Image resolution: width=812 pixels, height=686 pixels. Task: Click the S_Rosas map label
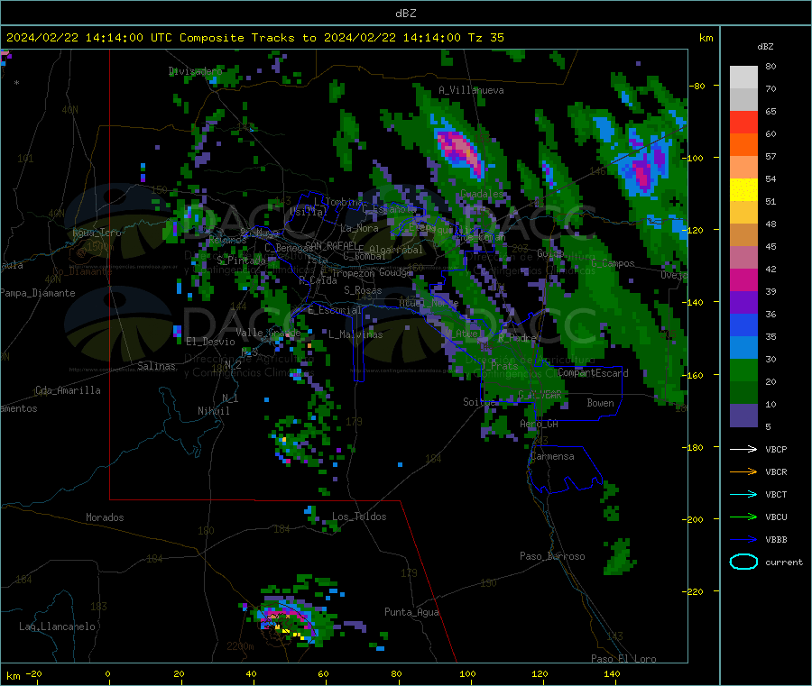coord(363,291)
